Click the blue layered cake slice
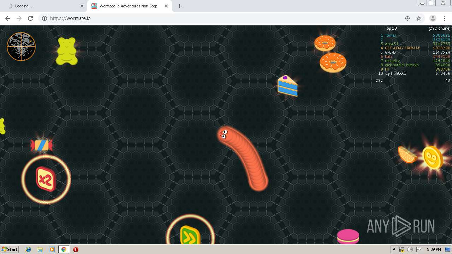Viewport: 452px width, 254px height. coord(287,86)
